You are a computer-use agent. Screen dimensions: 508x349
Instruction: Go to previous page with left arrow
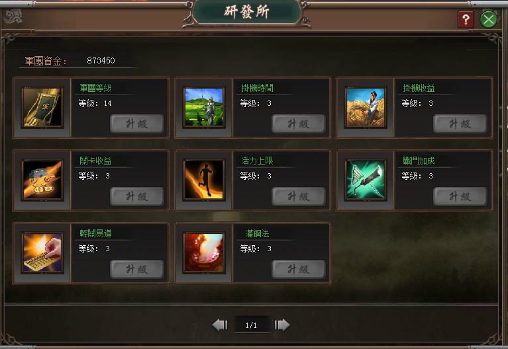click(x=220, y=325)
